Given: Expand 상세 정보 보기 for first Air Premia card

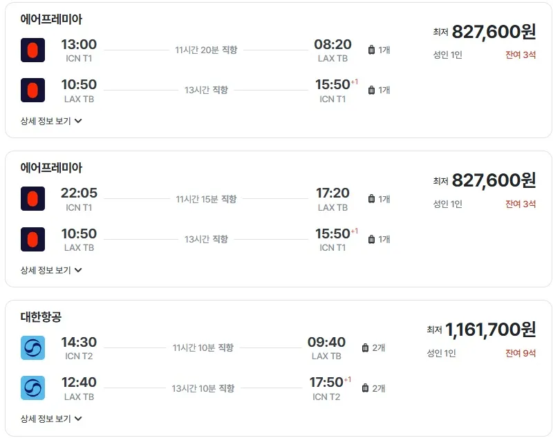Looking at the screenshot, I should coord(51,121).
